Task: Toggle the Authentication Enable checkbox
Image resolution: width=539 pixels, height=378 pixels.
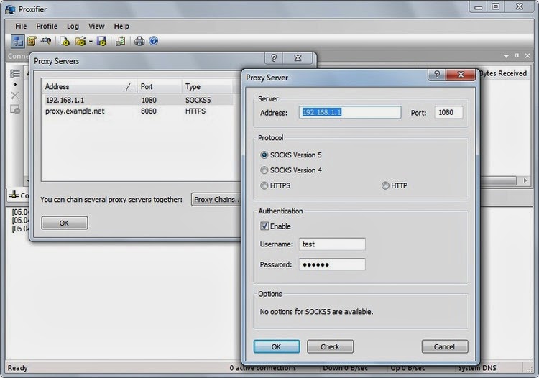Action: point(264,226)
